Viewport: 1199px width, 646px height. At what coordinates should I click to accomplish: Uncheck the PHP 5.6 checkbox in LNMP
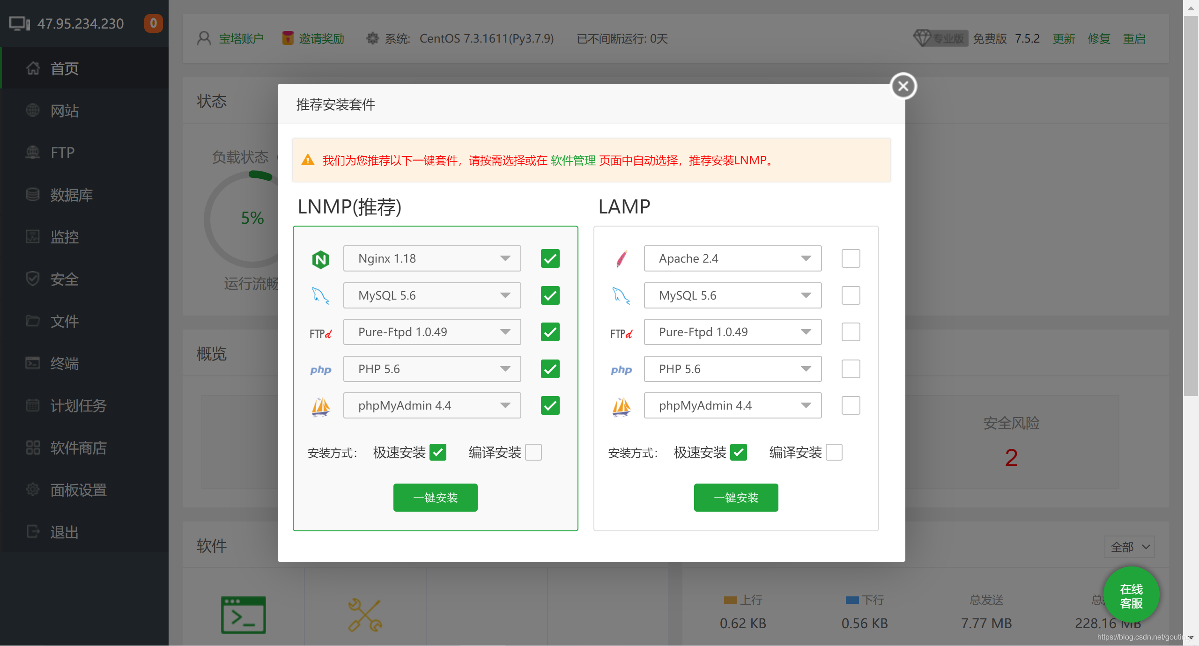(x=550, y=369)
